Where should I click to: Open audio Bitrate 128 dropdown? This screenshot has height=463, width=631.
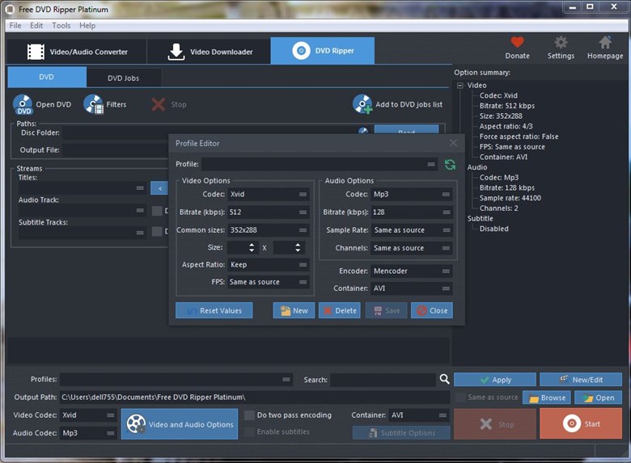[412, 212]
